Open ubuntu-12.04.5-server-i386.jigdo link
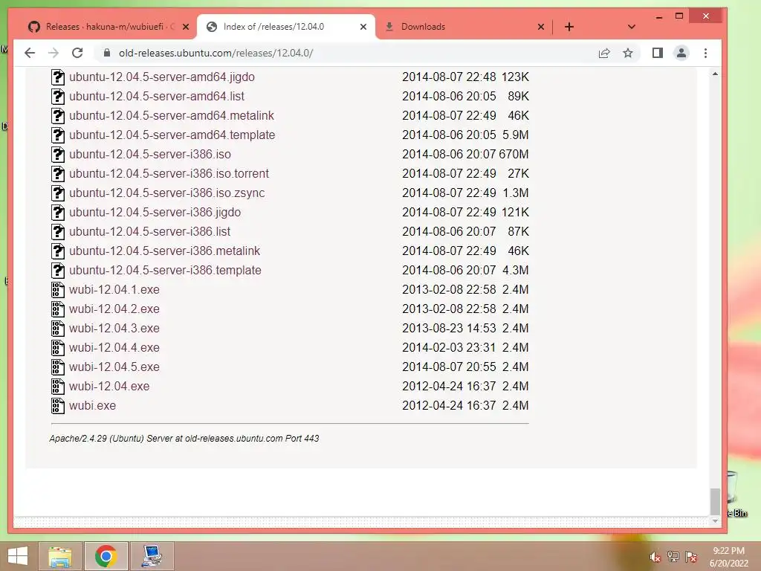 pos(155,212)
